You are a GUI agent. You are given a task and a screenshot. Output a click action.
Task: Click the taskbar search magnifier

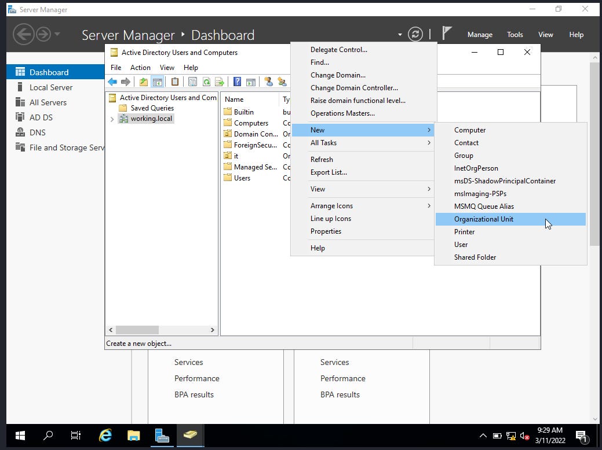(48, 436)
